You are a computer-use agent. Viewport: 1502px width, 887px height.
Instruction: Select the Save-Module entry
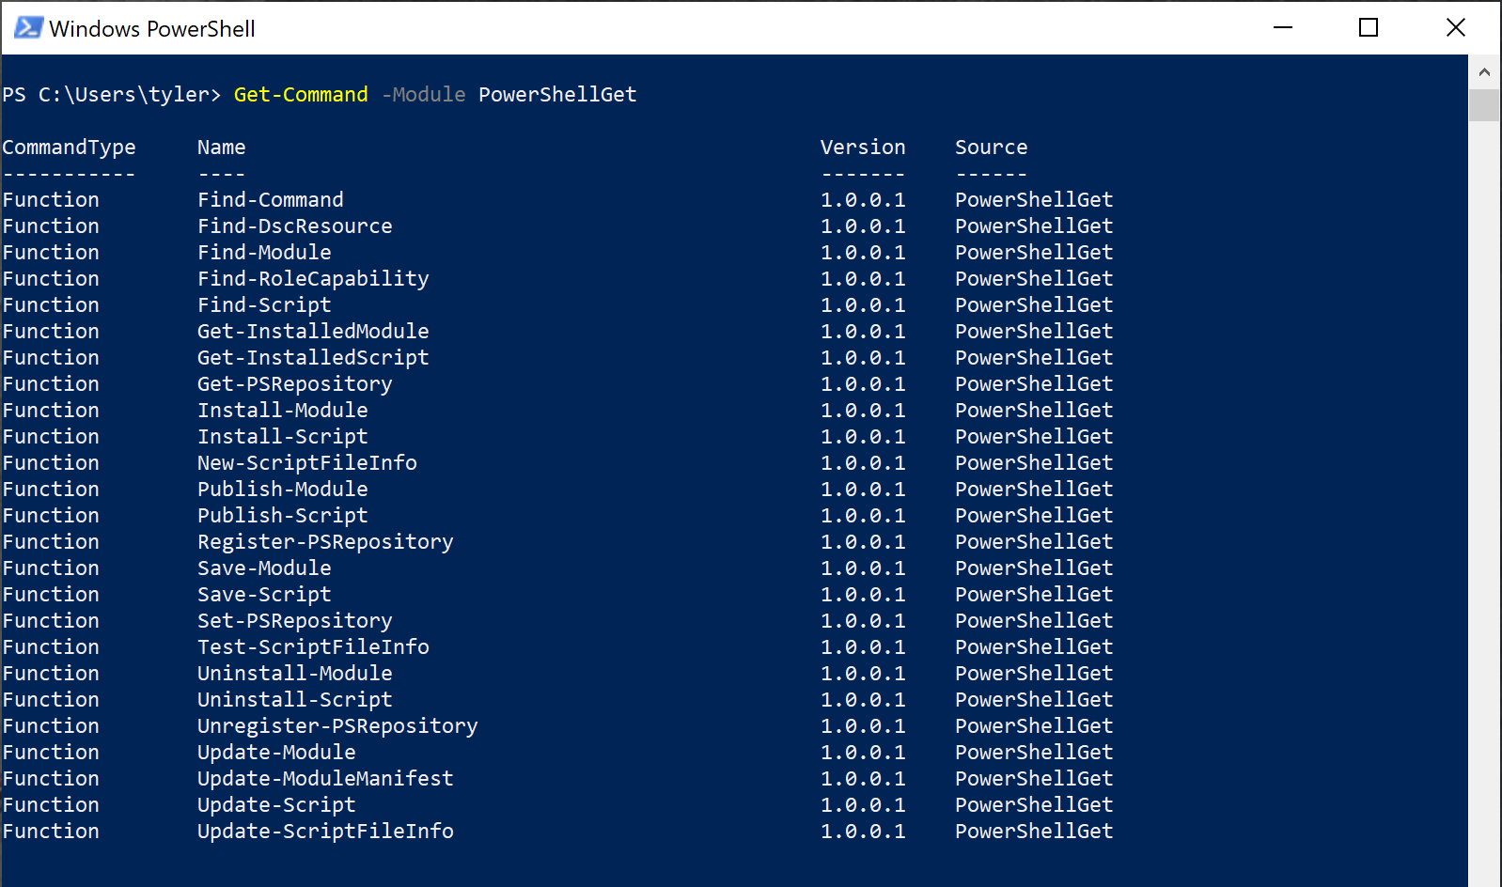264,568
